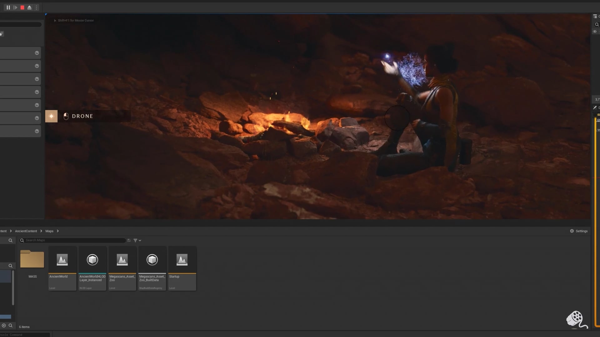This screenshot has height=337, width=600.
Task: Open the filter options dropdown
Action: 137,240
